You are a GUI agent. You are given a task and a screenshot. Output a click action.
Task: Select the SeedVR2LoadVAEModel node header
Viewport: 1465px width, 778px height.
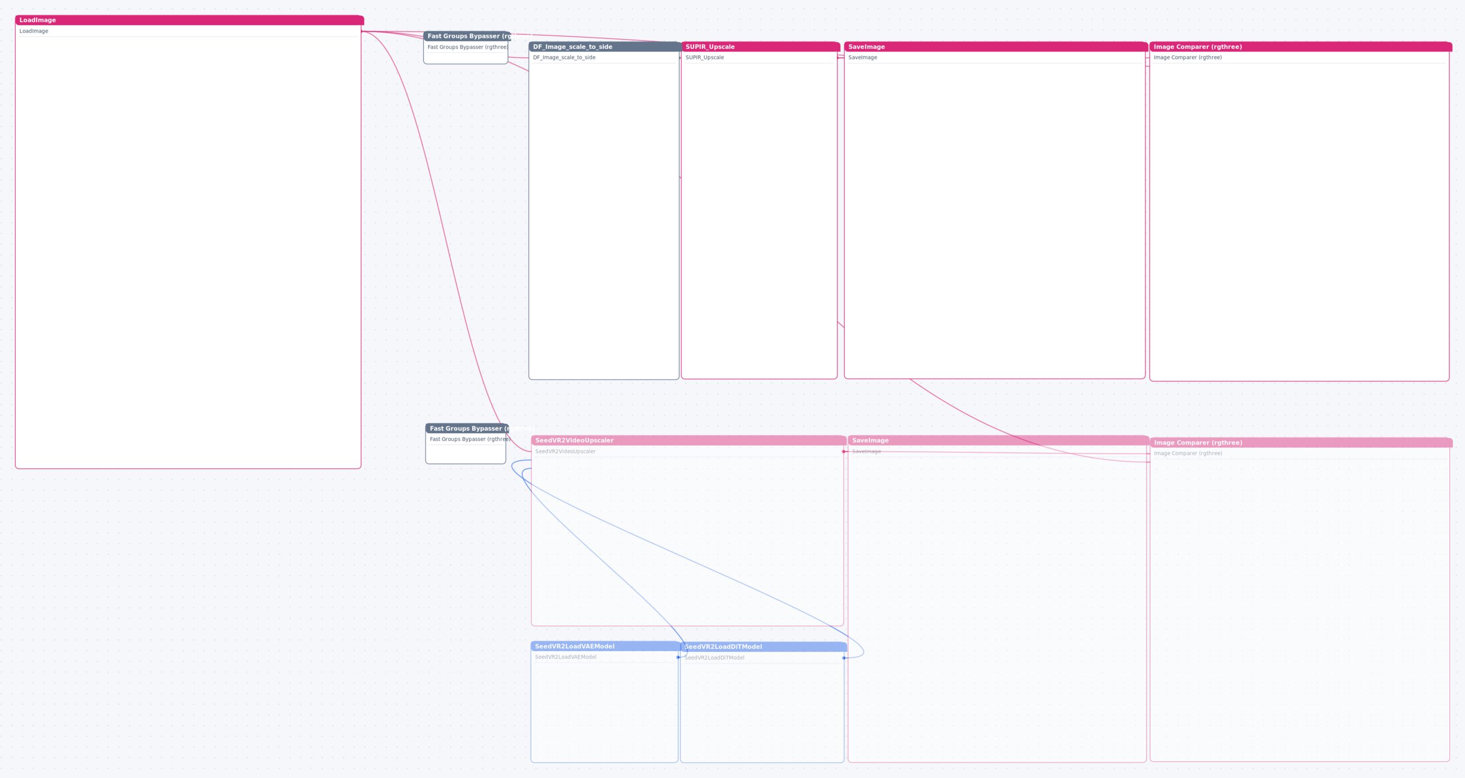606,646
